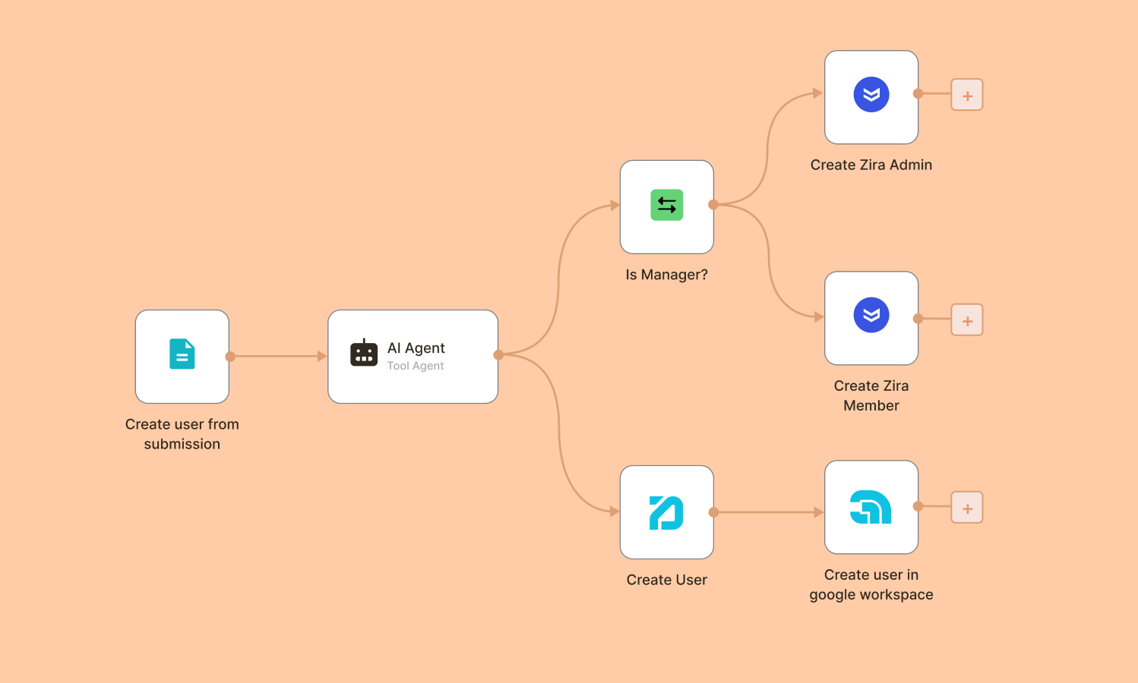This screenshot has height=683, width=1138.
Task: Click the plus button after Create Zira Admin
Action: pos(966,95)
